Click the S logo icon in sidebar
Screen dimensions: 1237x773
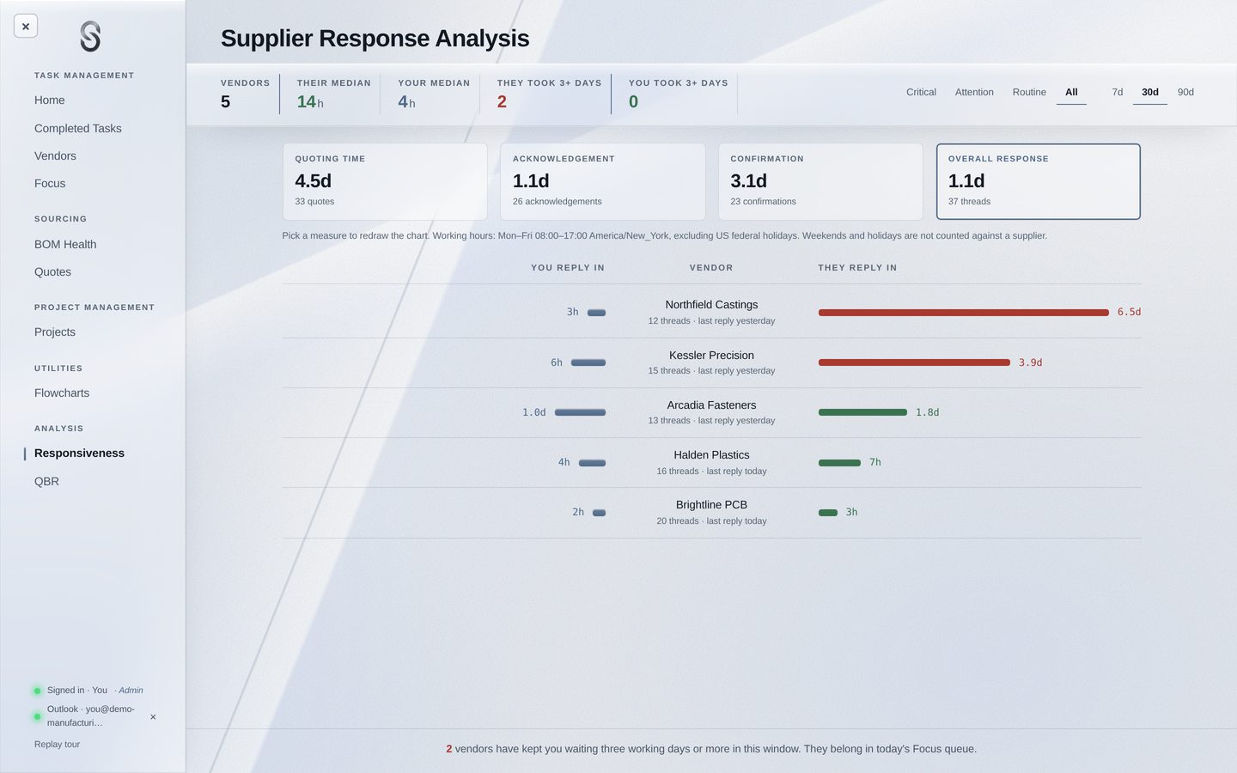click(90, 37)
